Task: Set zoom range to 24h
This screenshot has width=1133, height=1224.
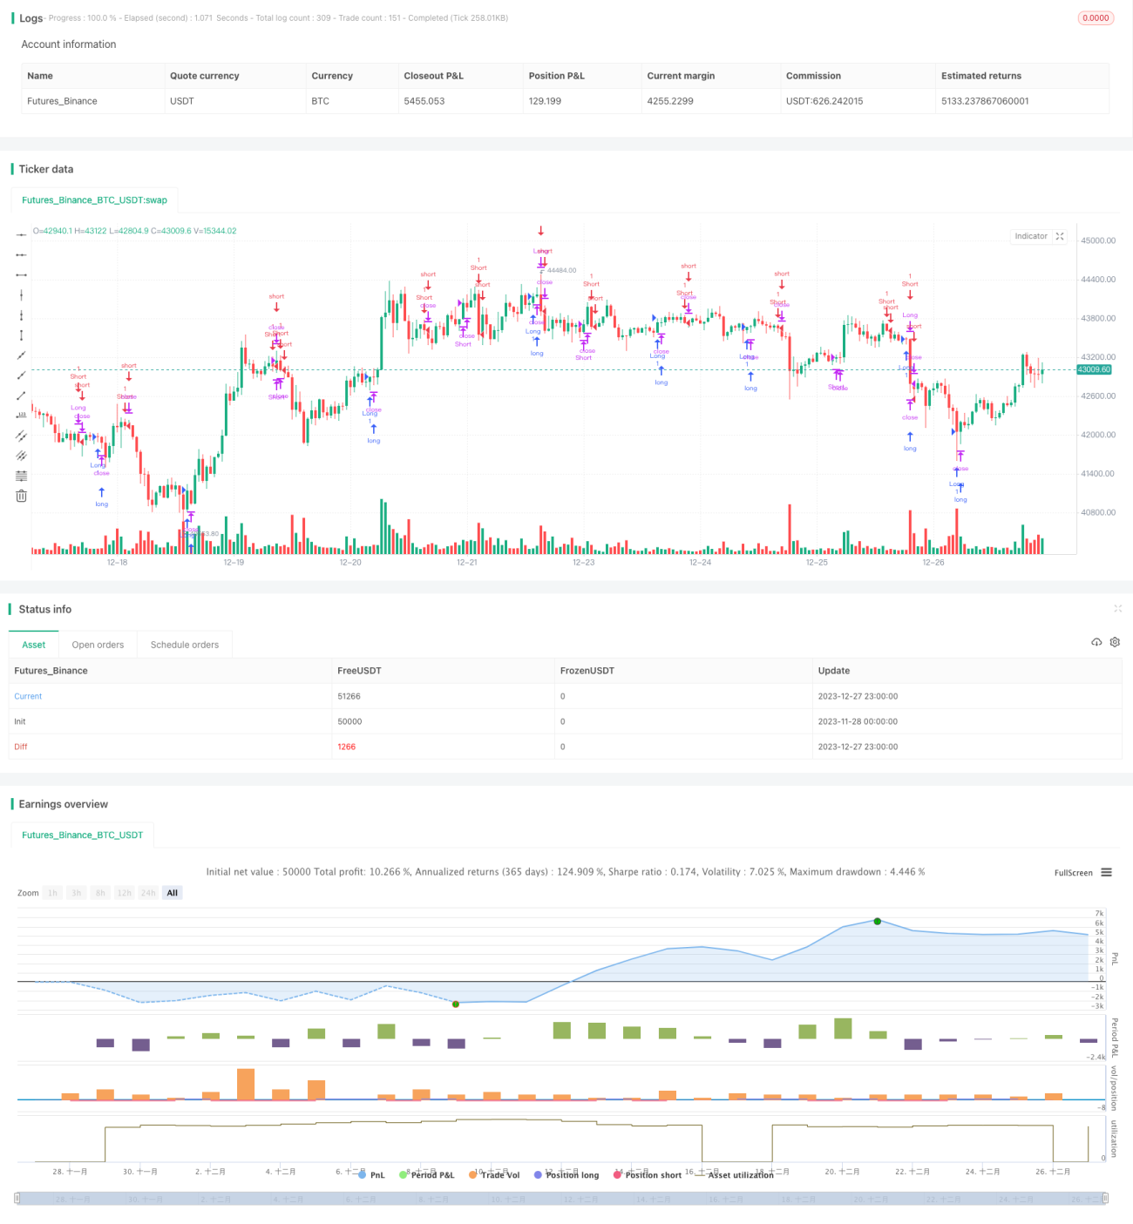Action: point(148,893)
